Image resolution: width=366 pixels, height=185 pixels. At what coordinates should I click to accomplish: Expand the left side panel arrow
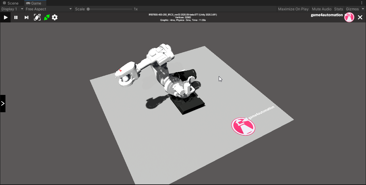click(3, 103)
